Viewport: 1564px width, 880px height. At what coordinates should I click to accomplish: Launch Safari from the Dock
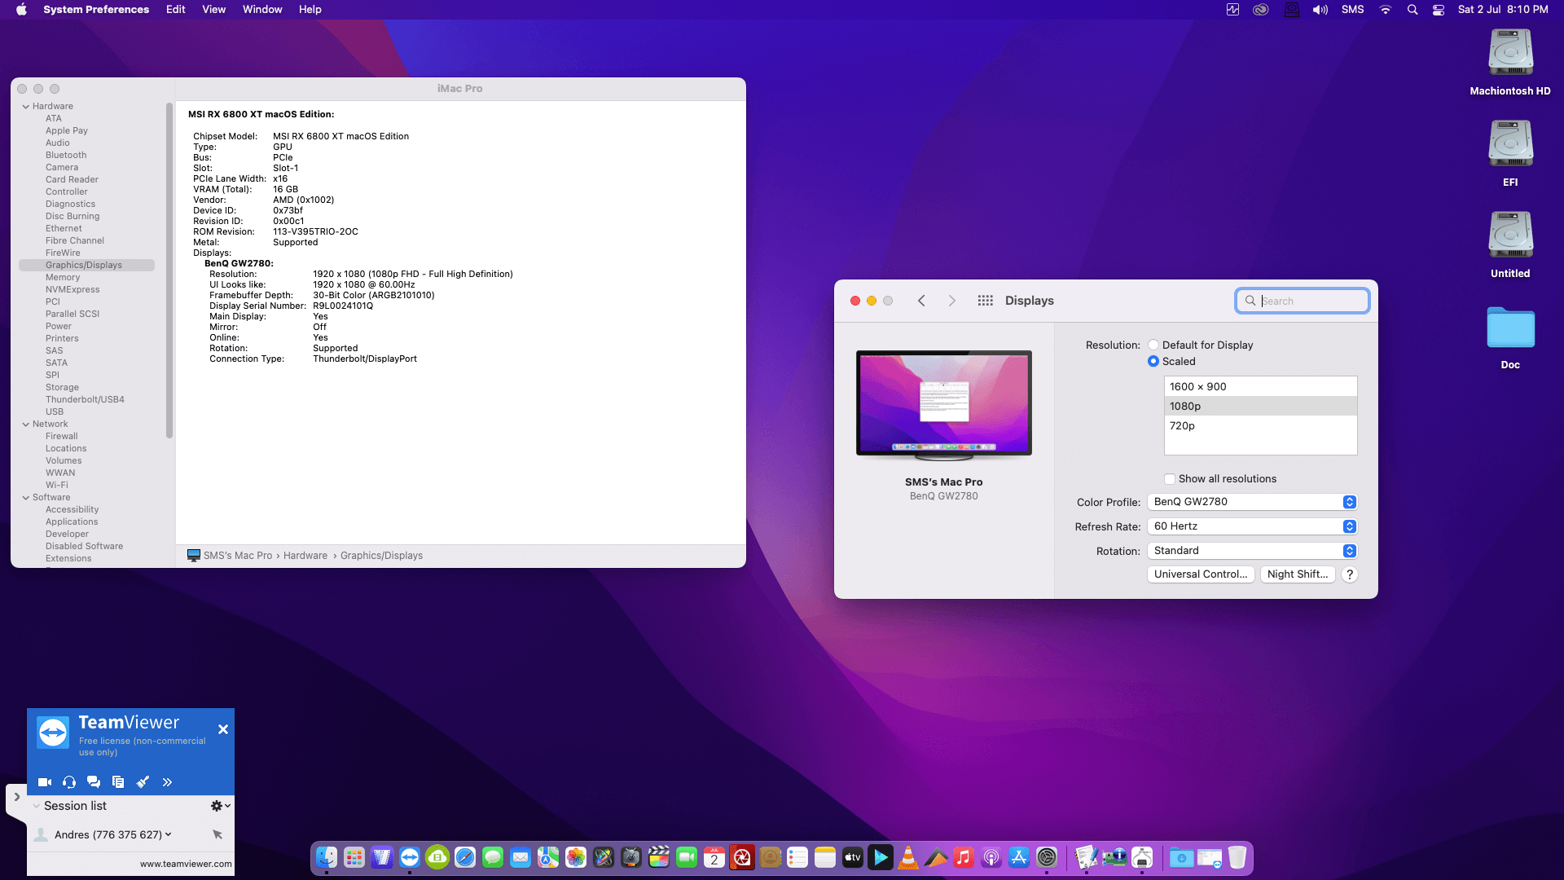(465, 857)
